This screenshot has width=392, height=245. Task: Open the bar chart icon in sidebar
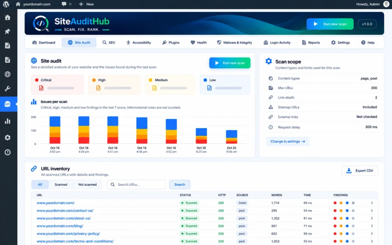click(x=8, y=121)
